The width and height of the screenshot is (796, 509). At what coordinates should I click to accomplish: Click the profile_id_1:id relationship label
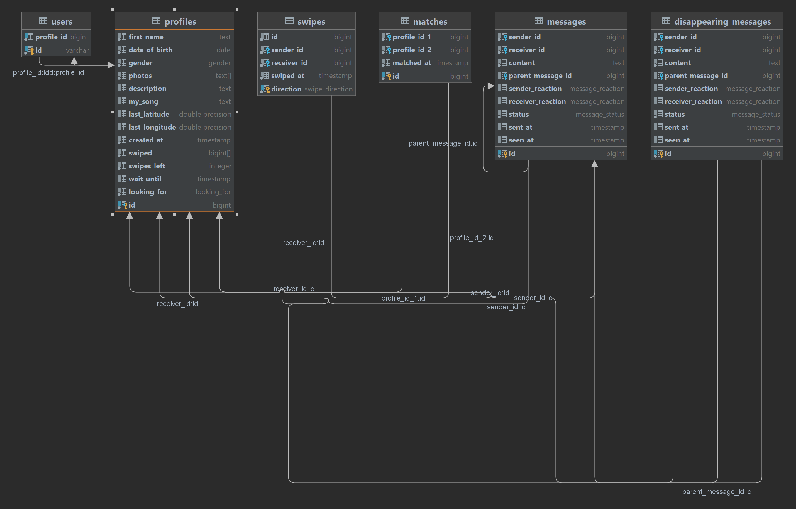(403, 298)
